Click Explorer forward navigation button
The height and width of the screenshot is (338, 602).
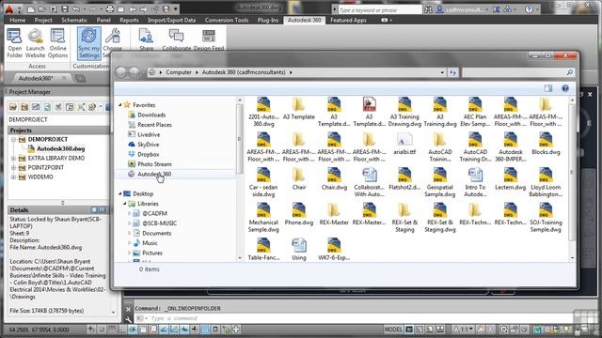tap(134, 72)
